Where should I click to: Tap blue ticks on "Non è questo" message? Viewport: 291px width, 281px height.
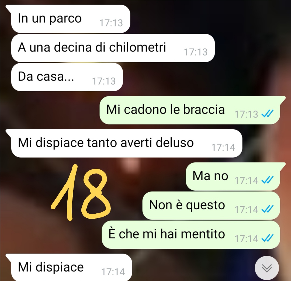click(x=268, y=209)
